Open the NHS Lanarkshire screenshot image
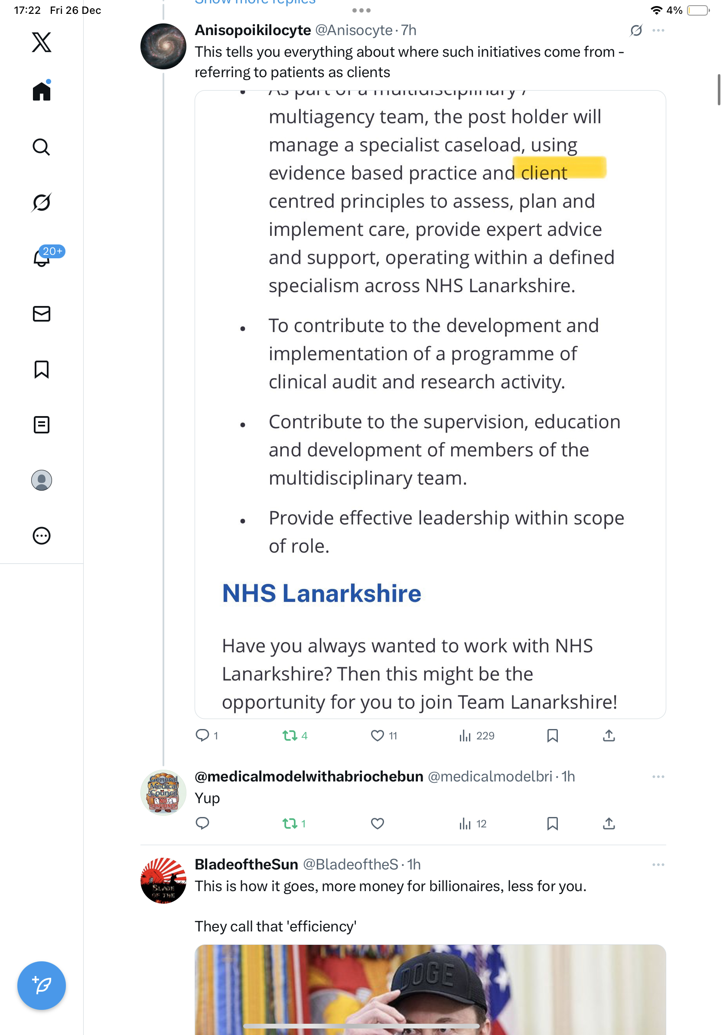Screen dimensions: 723x1035 pos(430,404)
